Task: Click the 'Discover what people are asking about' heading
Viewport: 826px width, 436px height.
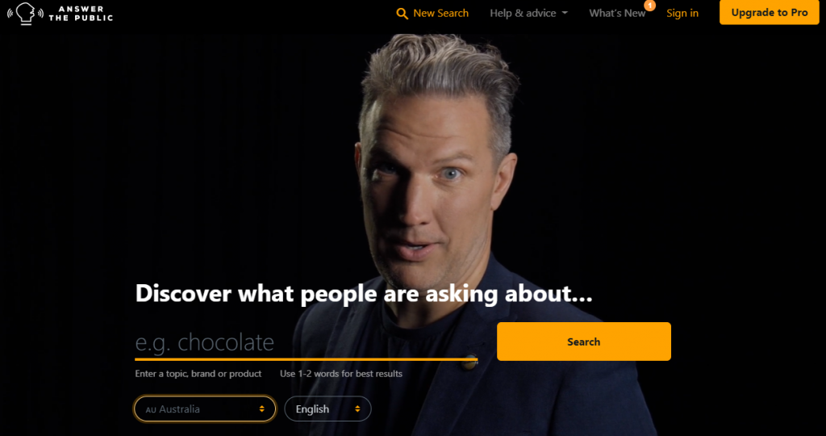Action: (364, 294)
